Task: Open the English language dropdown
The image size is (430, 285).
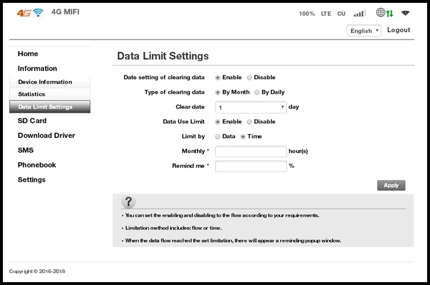Action: (x=364, y=31)
